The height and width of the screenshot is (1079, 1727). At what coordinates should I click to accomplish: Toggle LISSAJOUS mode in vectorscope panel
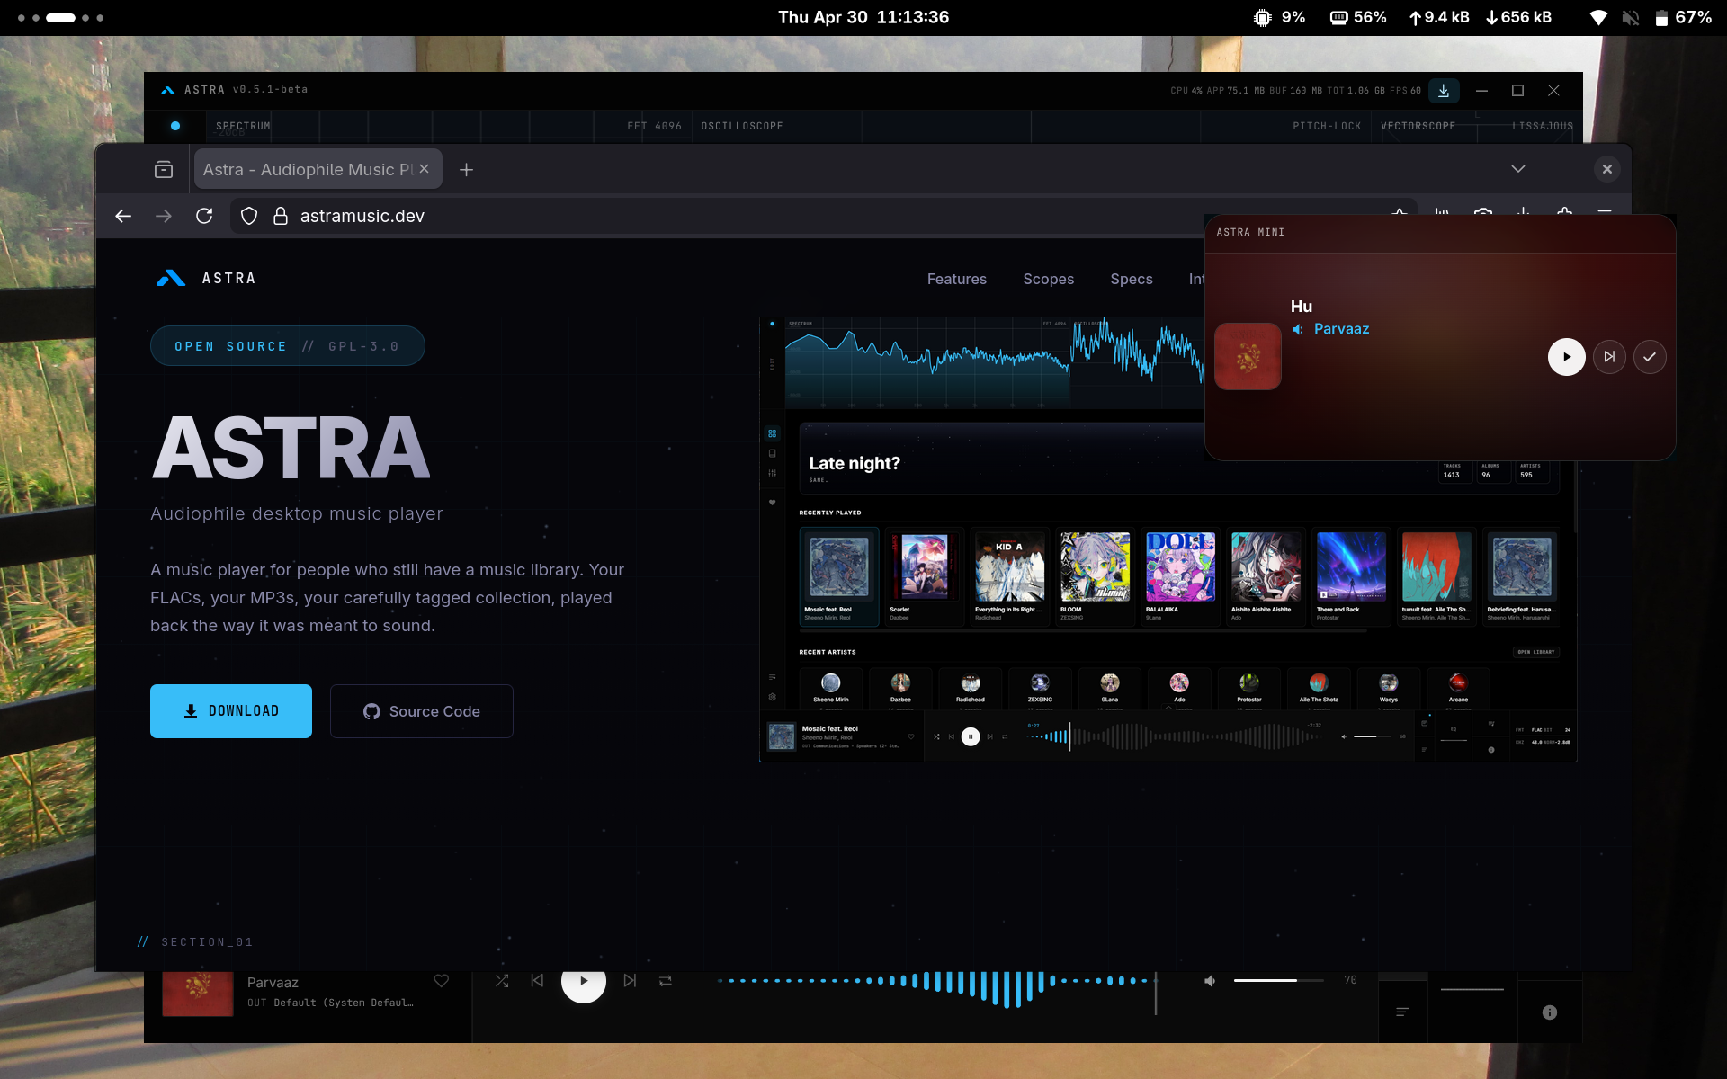pos(1543,126)
